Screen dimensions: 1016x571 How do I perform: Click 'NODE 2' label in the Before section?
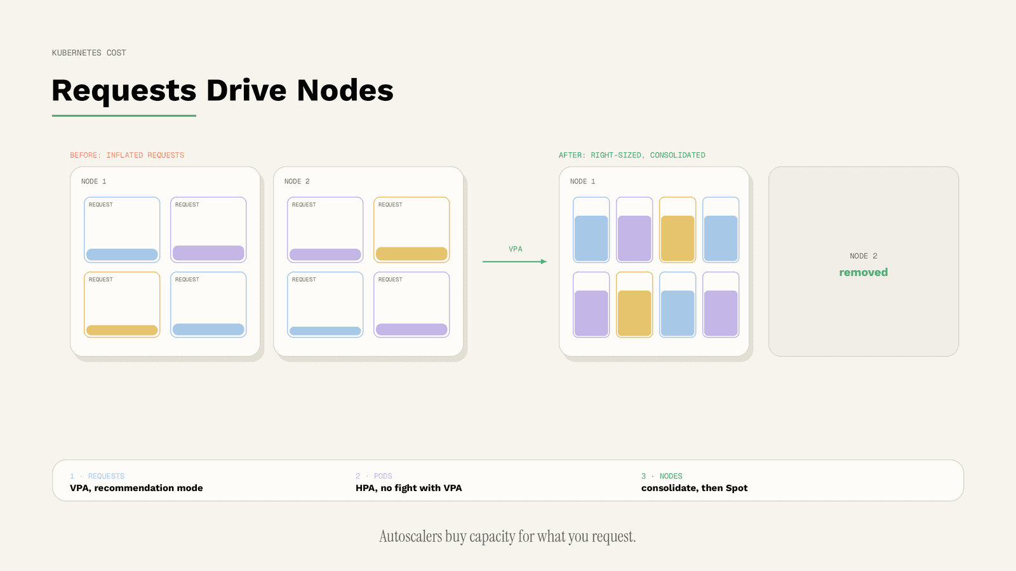pyautogui.click(x=297, y=181)
